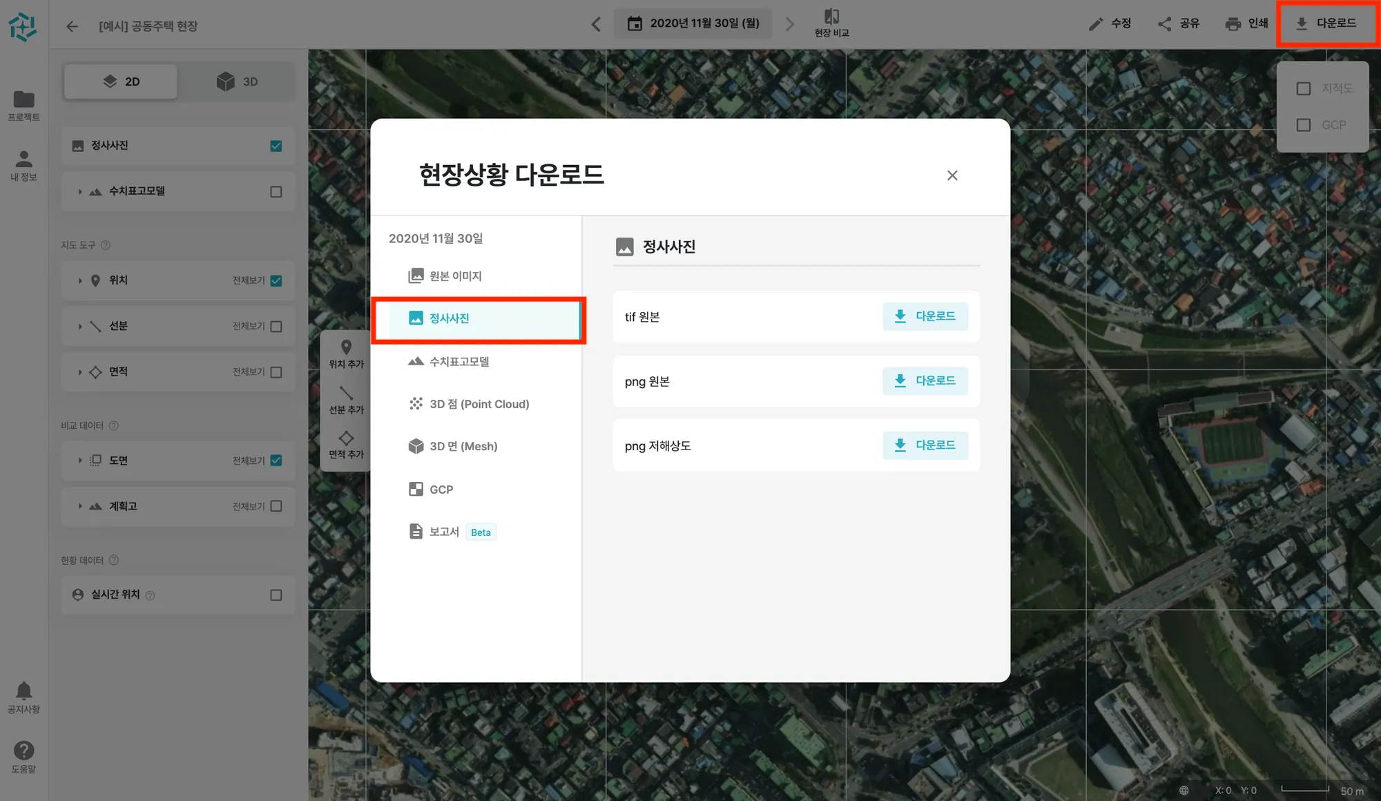Viewport: 1381px width, 801px height.
Task: Check the 지적도 checkbox
Action: pyautogui.click(x=1304, y=88)
